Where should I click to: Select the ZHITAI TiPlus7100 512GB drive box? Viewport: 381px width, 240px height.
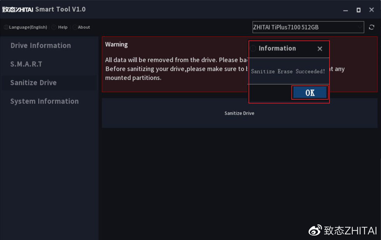303,27
